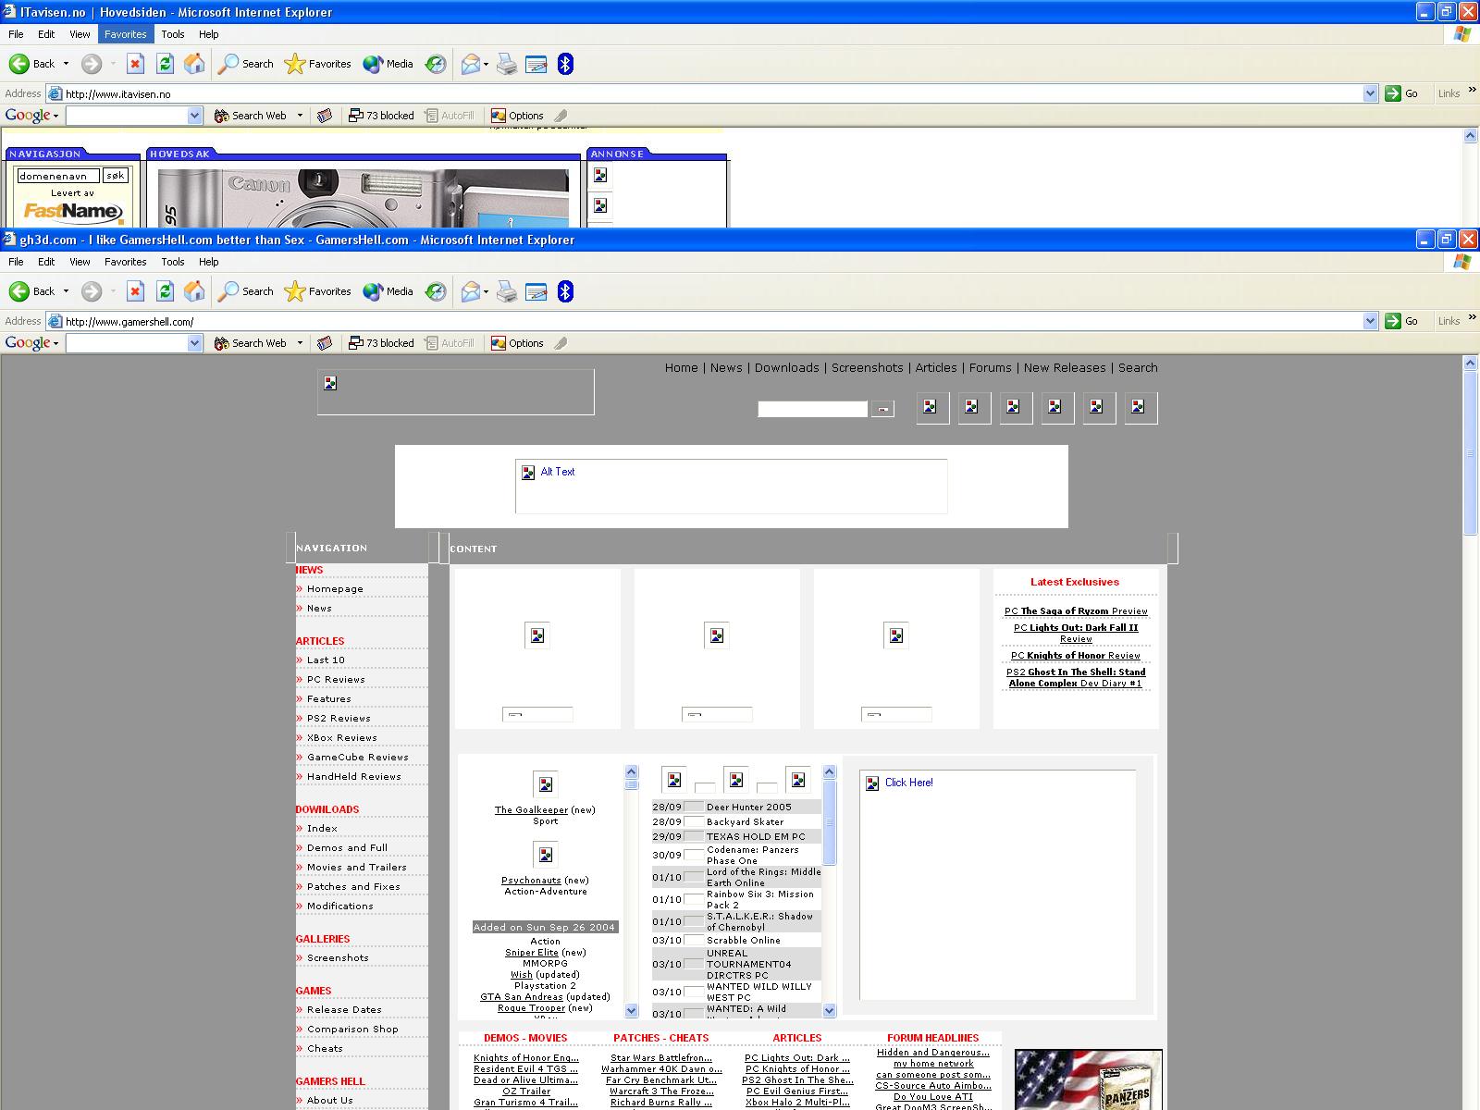This screenshot has width=1480, height=1110.
Task: Open The Saga of Ryzom Preview link
Action: pyautogui.click(x=1076, y=610)
